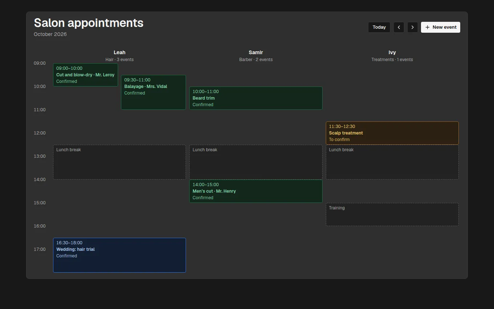Click the Treatments · 1 events subtitle
The height and width of the screenshot is (309, 494).
click(x=392, y=60)
